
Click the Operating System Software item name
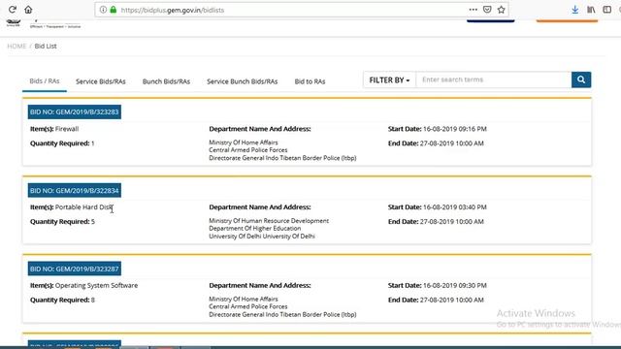[x=97, y=285]
